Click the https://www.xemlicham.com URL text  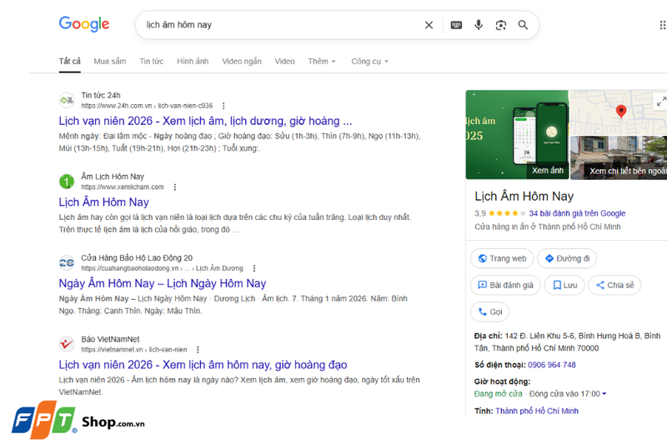tap(123, 187)
